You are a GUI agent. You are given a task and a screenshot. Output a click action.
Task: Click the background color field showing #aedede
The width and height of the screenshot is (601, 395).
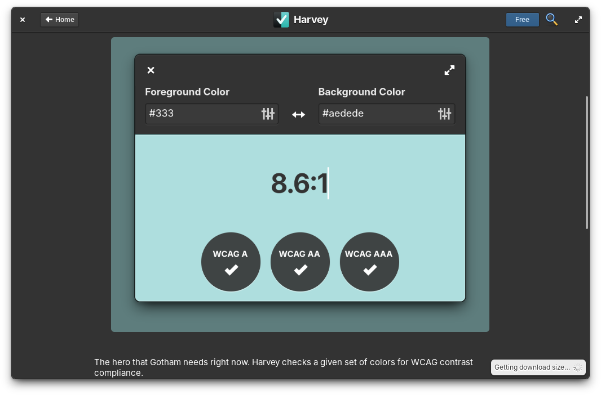(386, 114)
